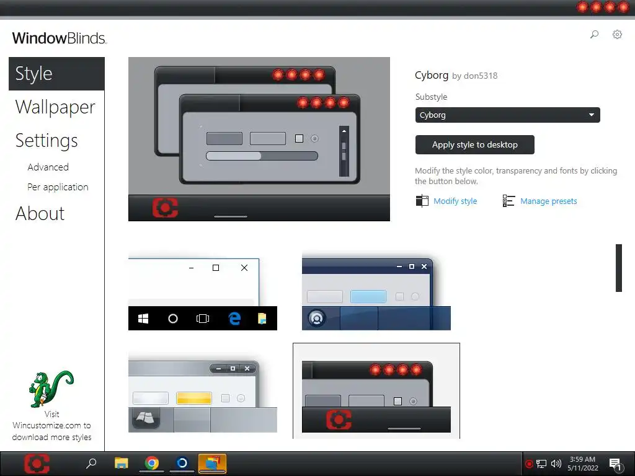The height and width of the screenshot is (476, 635).
Task: Click the Manage presets list icon
Action: [508, 201]
